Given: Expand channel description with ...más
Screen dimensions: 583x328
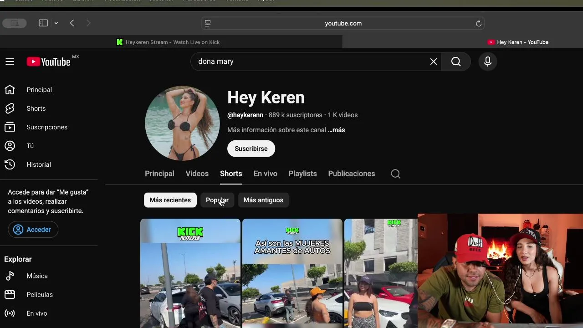Looking at the screenshot, I should point(337,130).
